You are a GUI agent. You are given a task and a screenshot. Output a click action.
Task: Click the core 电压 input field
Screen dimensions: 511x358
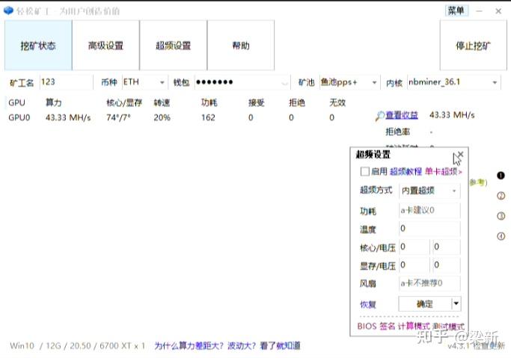point(445,247)
